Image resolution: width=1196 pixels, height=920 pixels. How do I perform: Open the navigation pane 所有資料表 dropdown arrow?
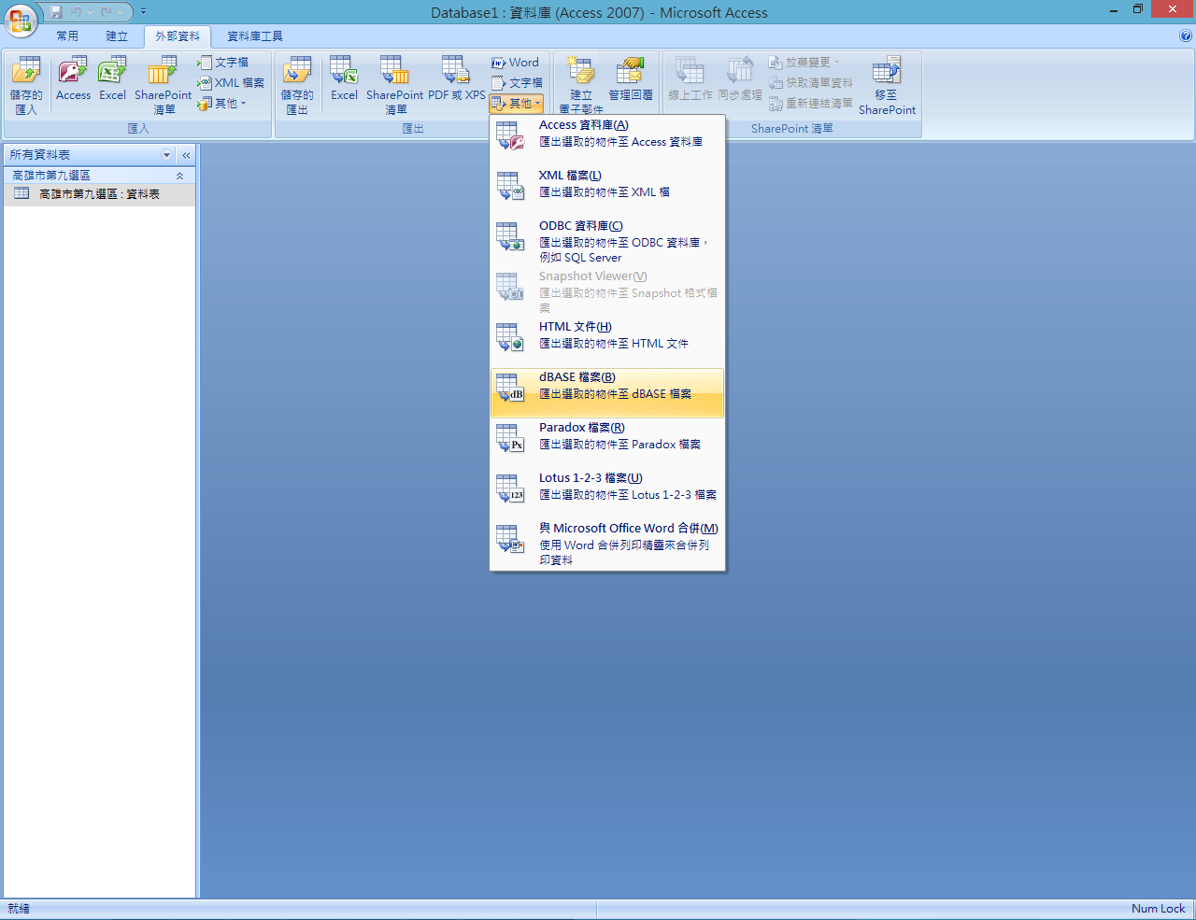pos(167,155)
